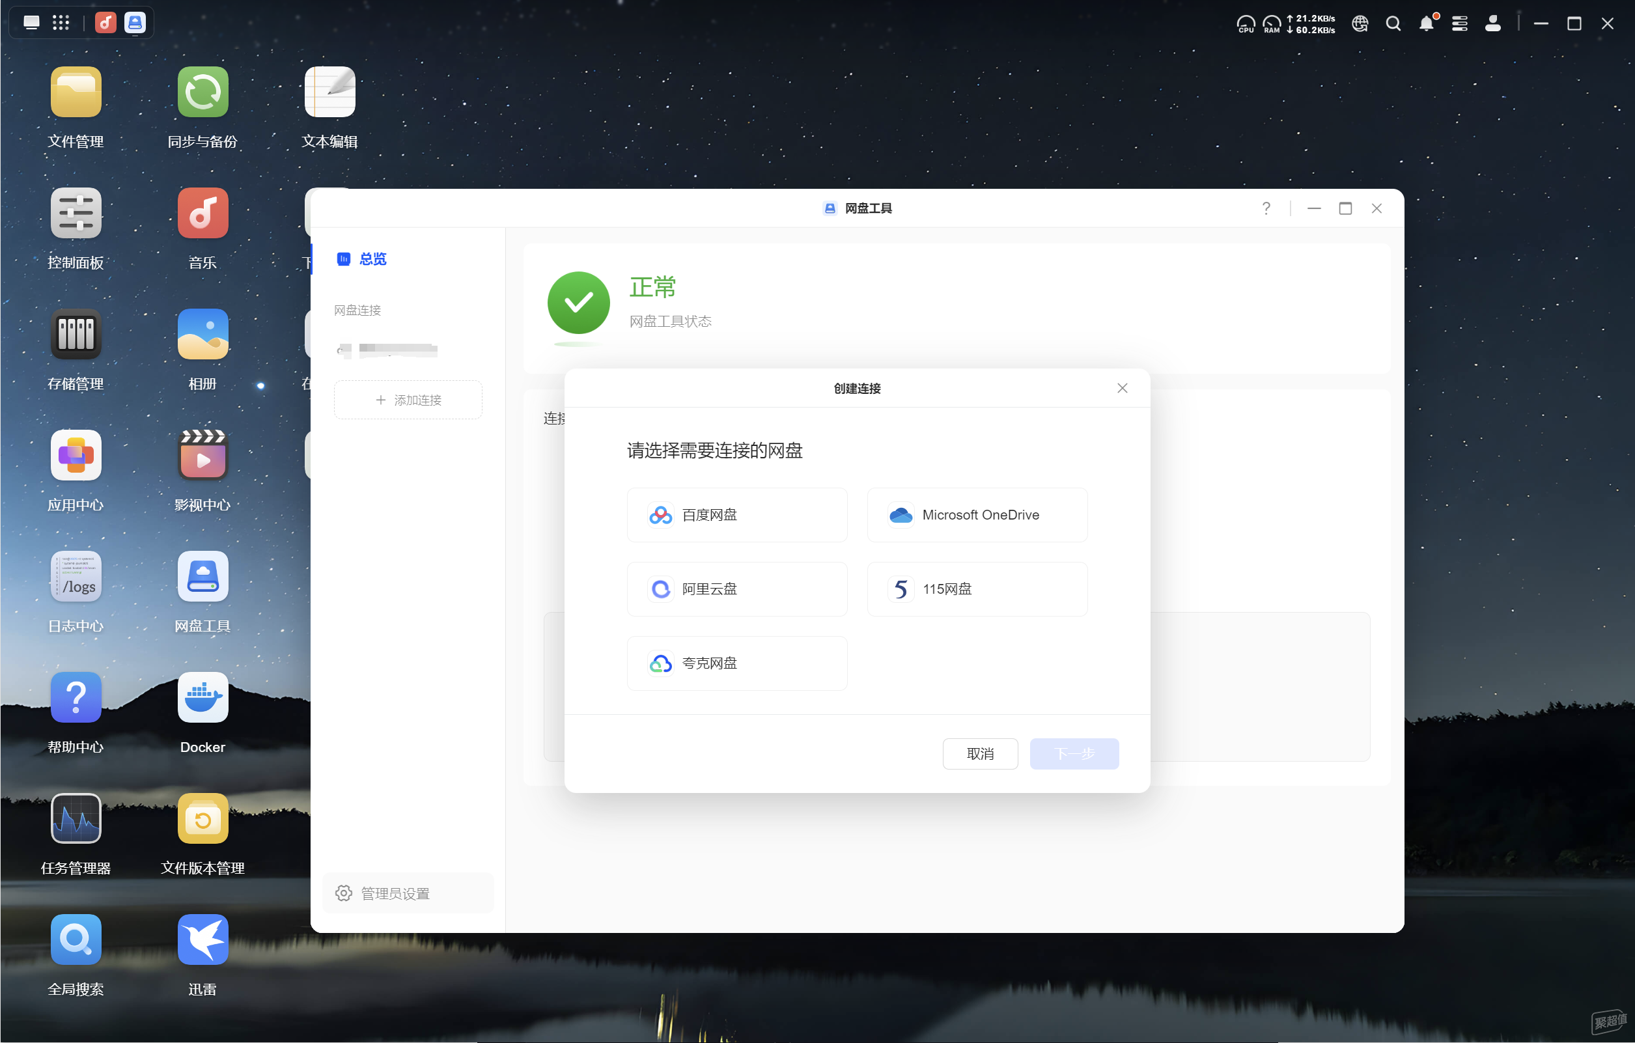Choose Microsoft OneDrive option
1635x1043 pixels.
pyautogui.click(x=977, y=515)
